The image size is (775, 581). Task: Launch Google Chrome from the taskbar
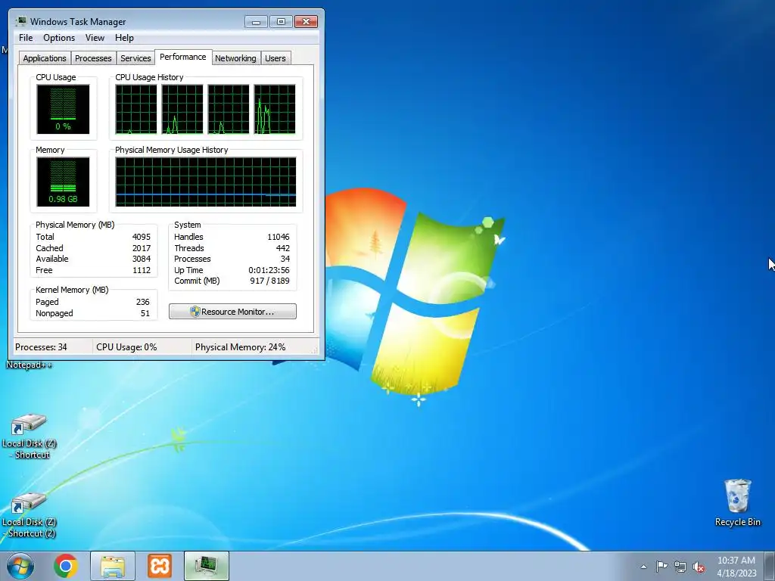[x=66, y=566]
